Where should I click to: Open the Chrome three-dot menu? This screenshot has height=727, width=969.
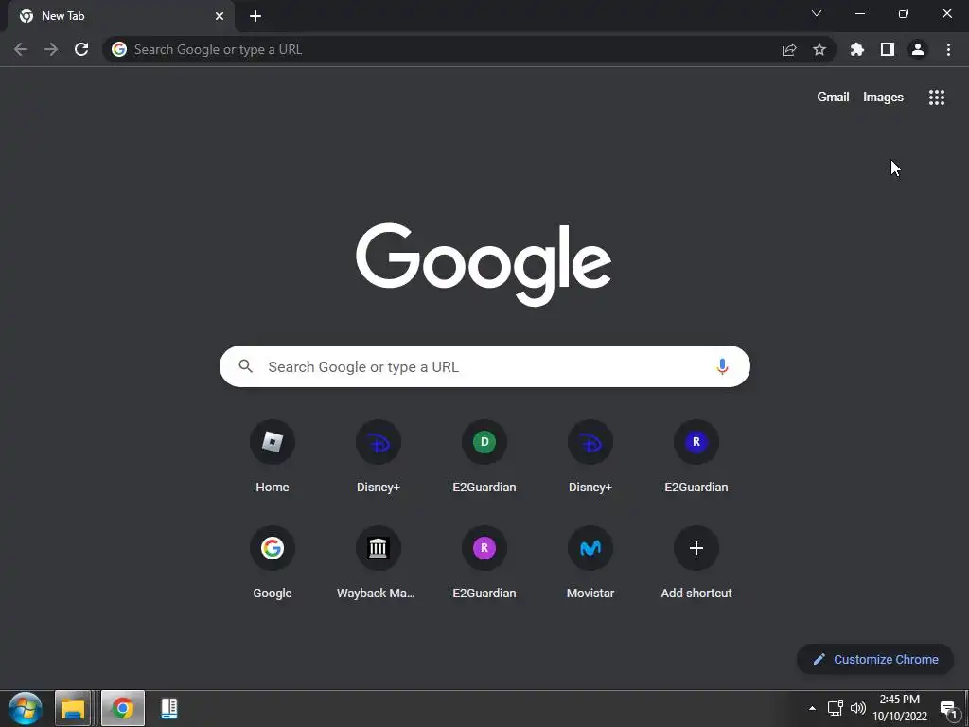(948, 49)
